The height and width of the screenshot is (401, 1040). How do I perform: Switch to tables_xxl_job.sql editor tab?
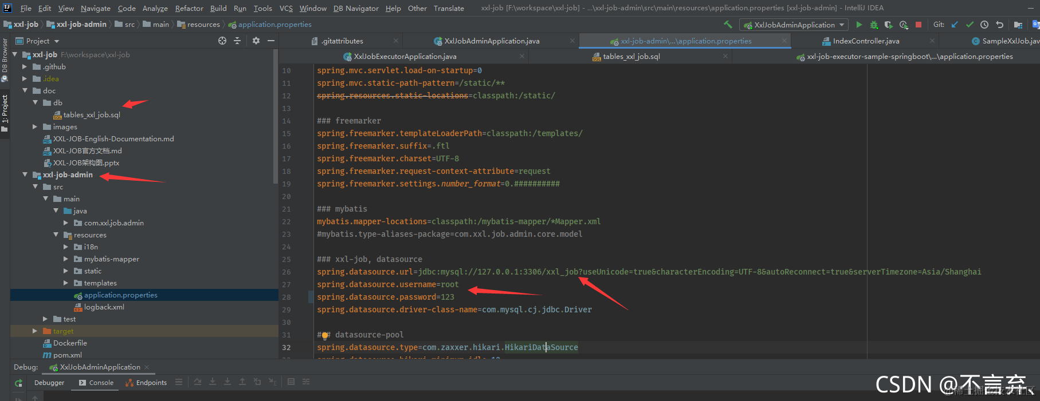(x=631, y=56)
